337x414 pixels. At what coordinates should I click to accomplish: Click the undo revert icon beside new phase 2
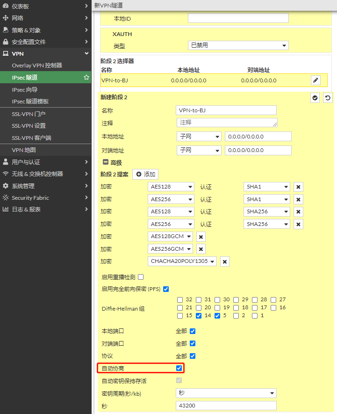[328, 98]
